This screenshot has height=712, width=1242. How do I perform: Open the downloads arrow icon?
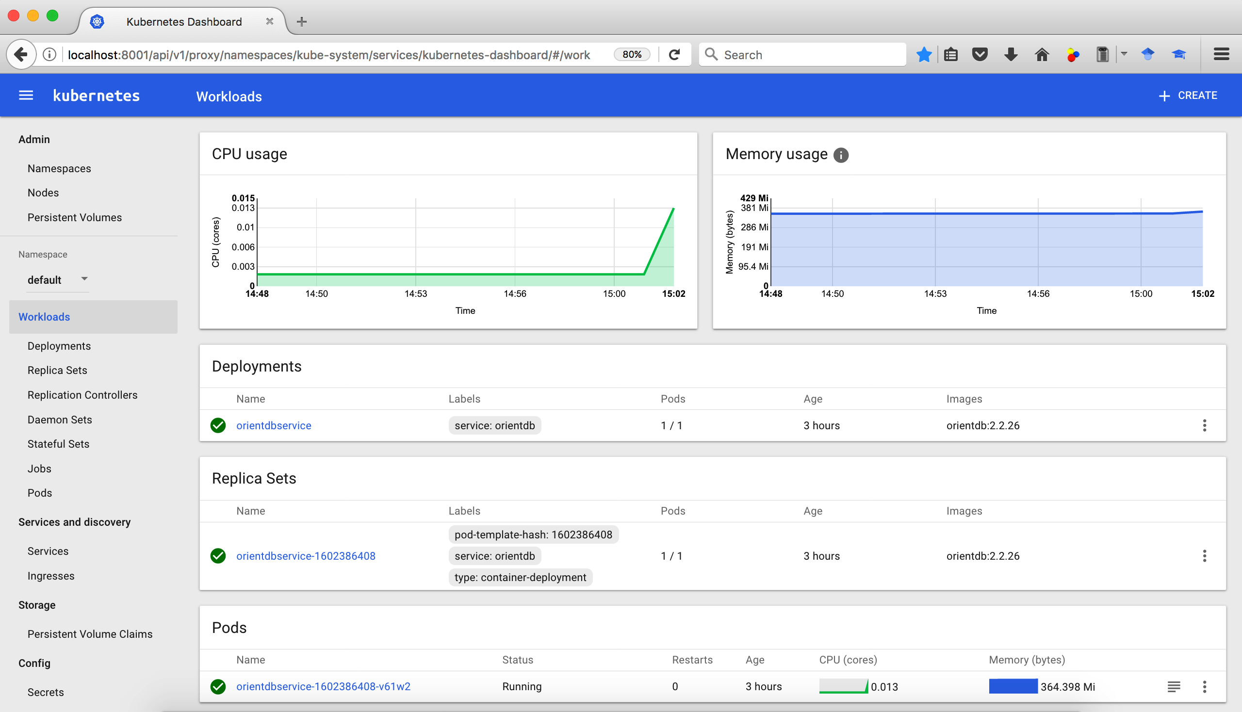tap(1011, 54)
